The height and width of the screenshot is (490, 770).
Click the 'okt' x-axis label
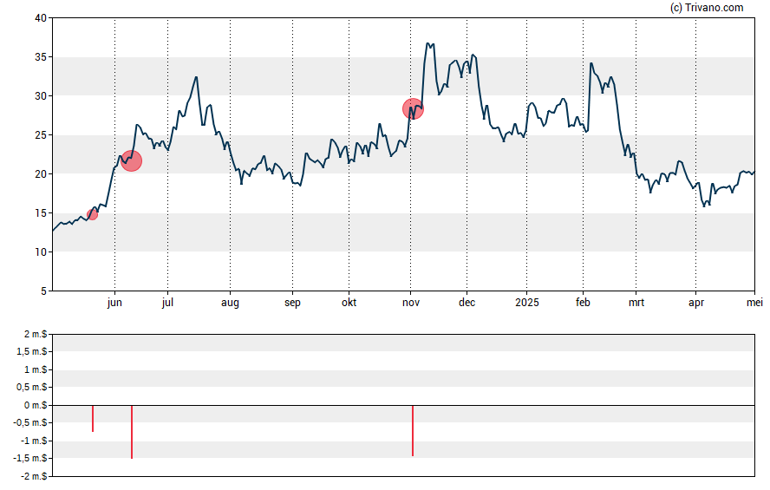tap(349, 303)
